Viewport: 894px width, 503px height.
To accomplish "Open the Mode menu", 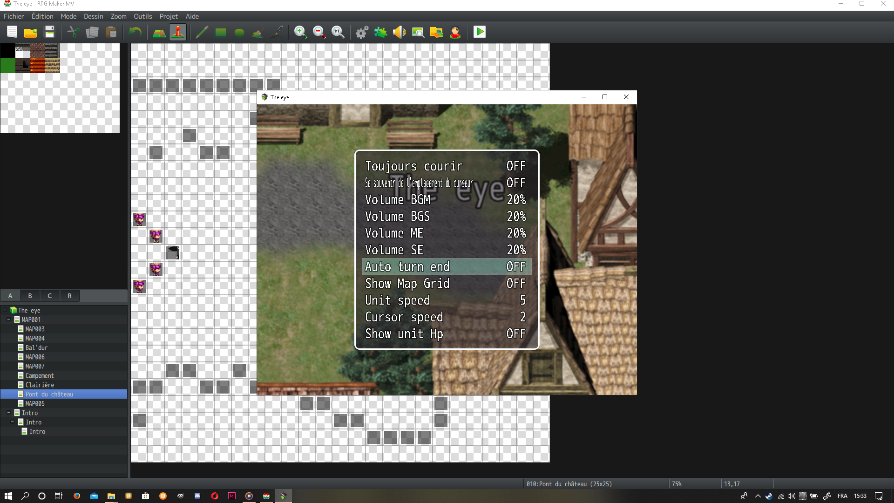I will [68, 16].
